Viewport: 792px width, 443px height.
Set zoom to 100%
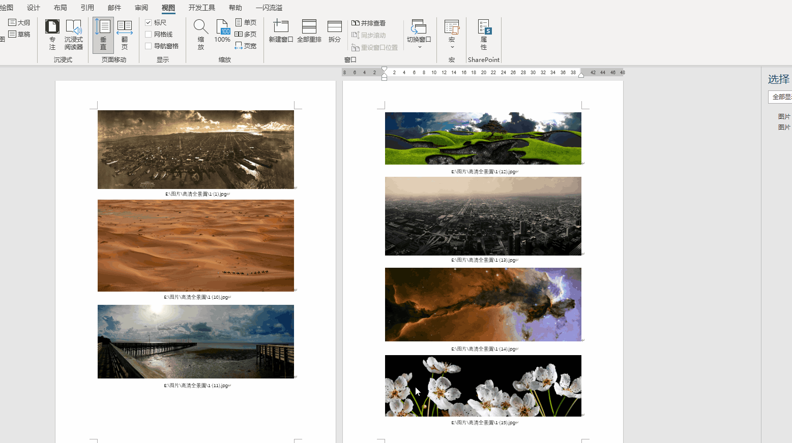pyautogui.click(x=222, y=31)
